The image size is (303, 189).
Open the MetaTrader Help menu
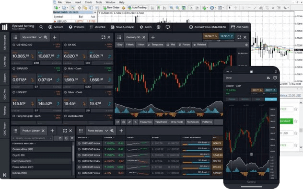[x=122, y=2]
